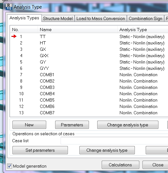This screenshot has width=168, height=173.
Task: Select the COMB4 combination row
Action: [x=89, y=94]
